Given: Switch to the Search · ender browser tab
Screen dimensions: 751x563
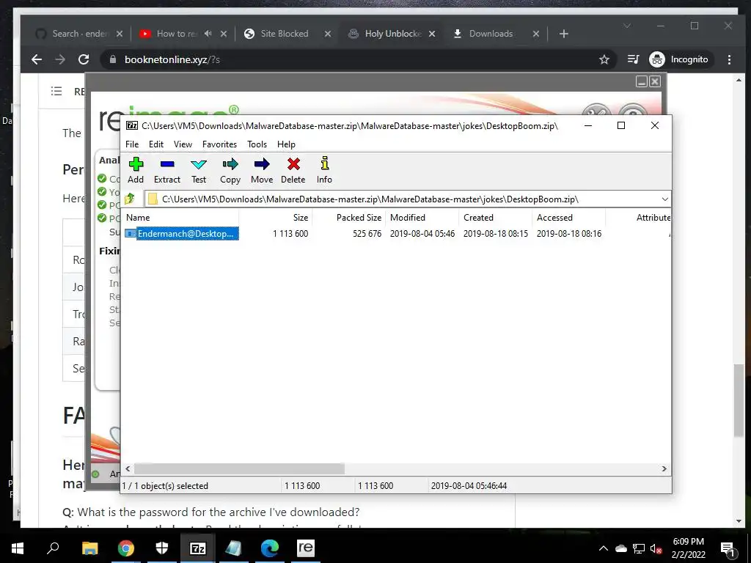Looking at the screenshot, I should tap(80, 34).
